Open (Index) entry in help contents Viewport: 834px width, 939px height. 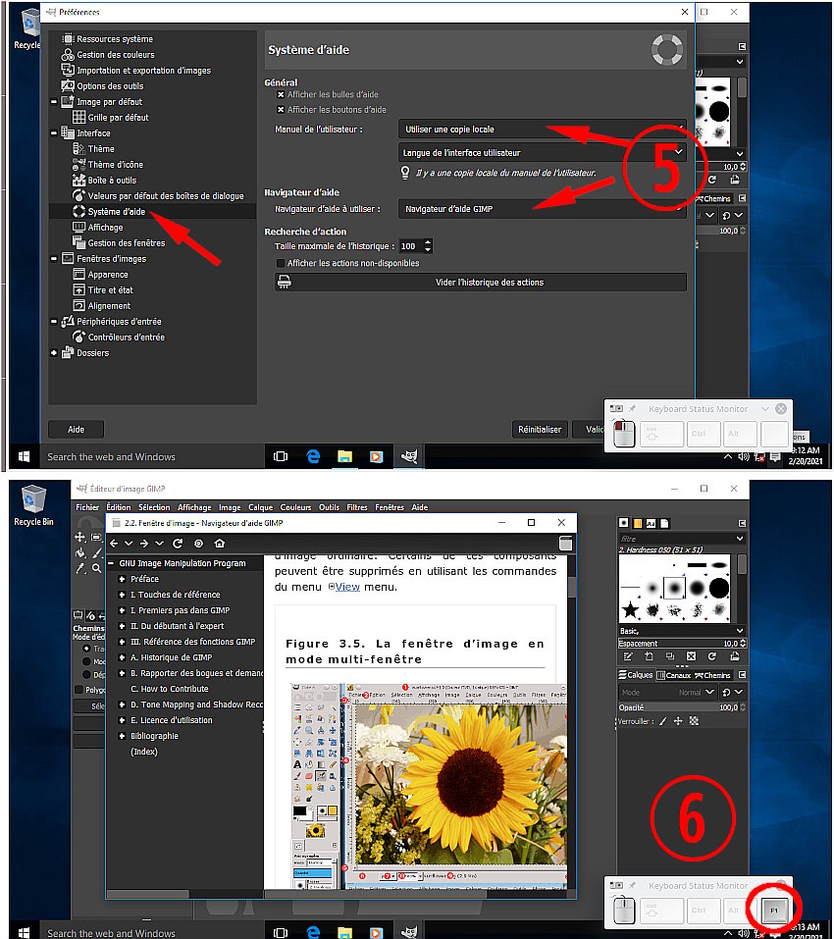(143, 752)
